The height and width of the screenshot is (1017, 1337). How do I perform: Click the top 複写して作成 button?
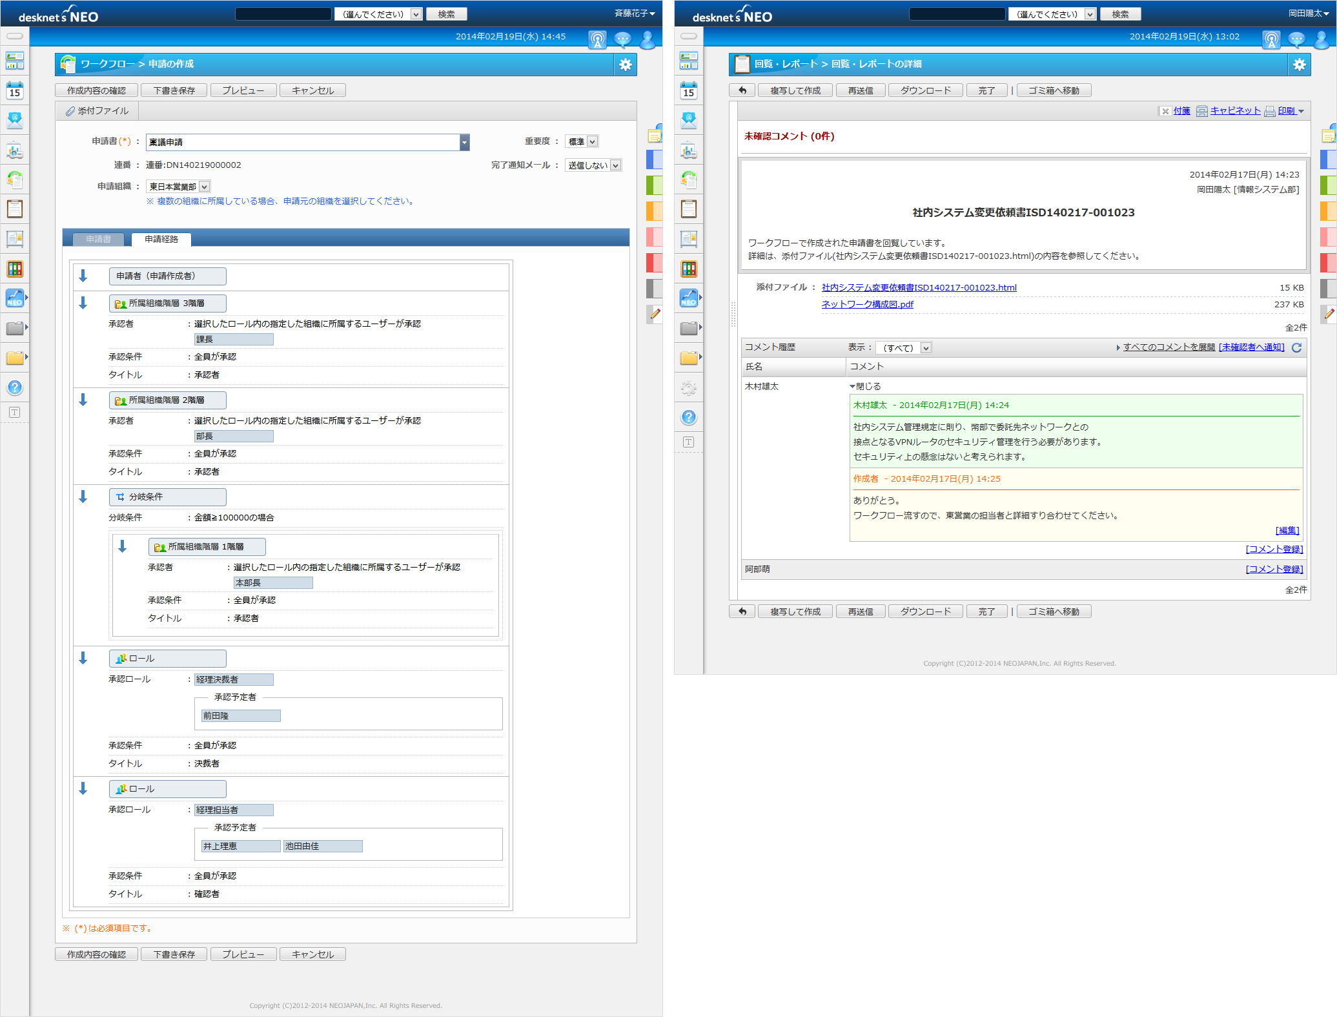(x=795, y=90)
